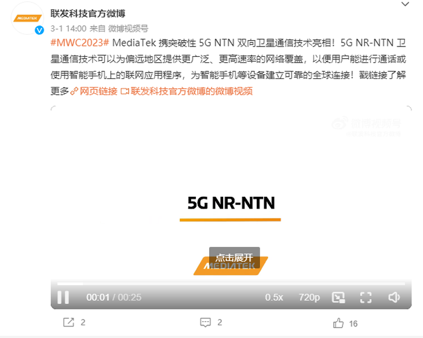This screenshot has width=423, height=338.
Task: Change 720p video quality setting
Action: coord(309,297)
